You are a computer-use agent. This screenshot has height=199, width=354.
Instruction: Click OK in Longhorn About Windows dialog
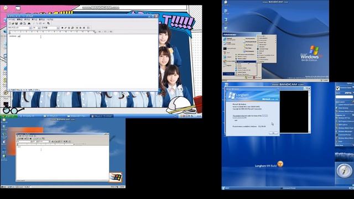point(273,133)
